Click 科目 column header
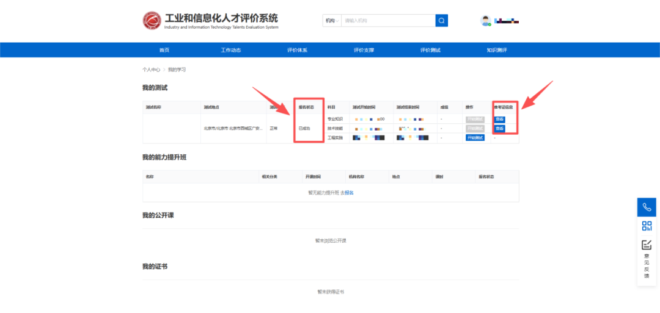 tap(331, 107)
